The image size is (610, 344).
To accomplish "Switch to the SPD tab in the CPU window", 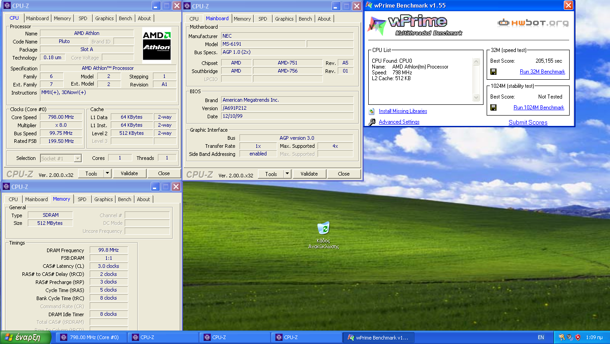I will pos(83,18).
